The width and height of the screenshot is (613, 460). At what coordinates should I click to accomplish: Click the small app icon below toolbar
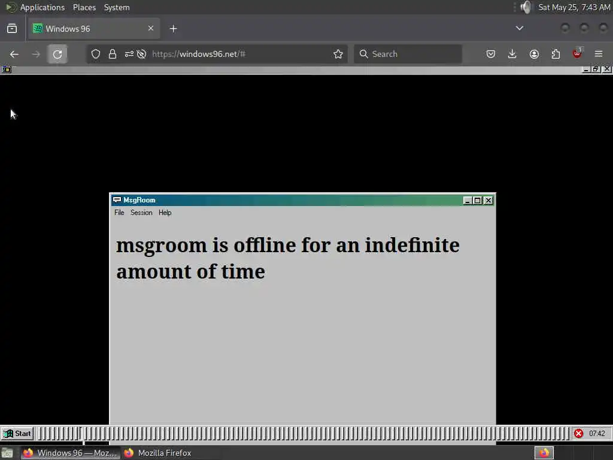coord(7,69)
